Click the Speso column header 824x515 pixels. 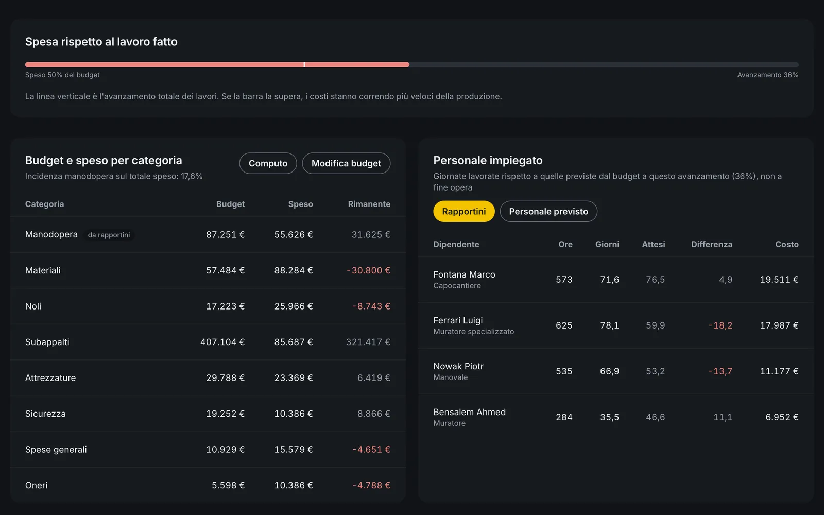[300, 204]
